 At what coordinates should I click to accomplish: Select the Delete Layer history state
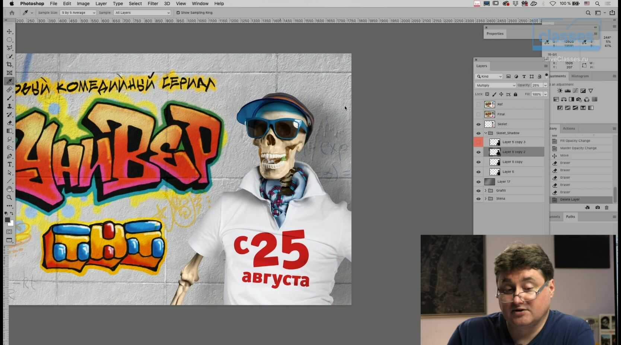570,200
